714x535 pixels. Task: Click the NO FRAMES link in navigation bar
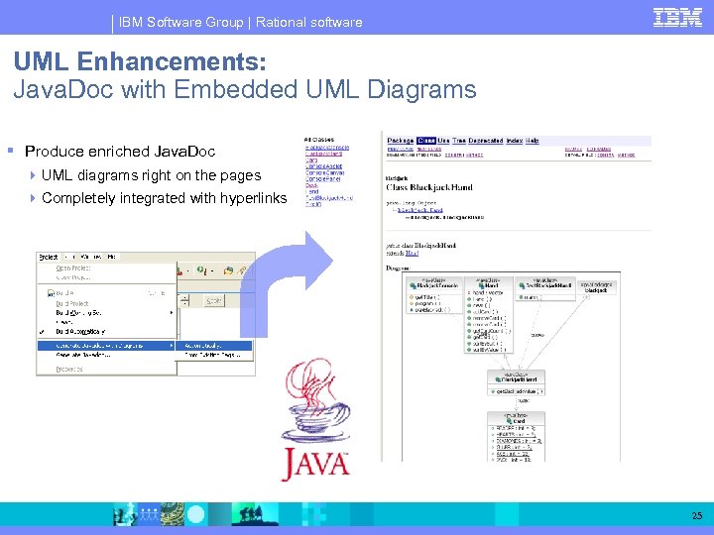(598, 149)
